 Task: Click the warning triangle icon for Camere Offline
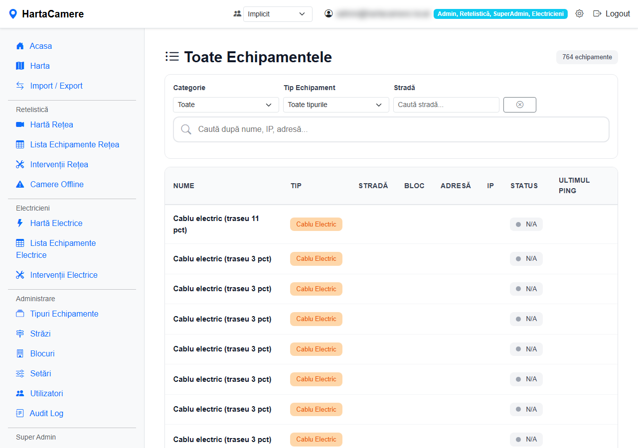tap(20, 184)
